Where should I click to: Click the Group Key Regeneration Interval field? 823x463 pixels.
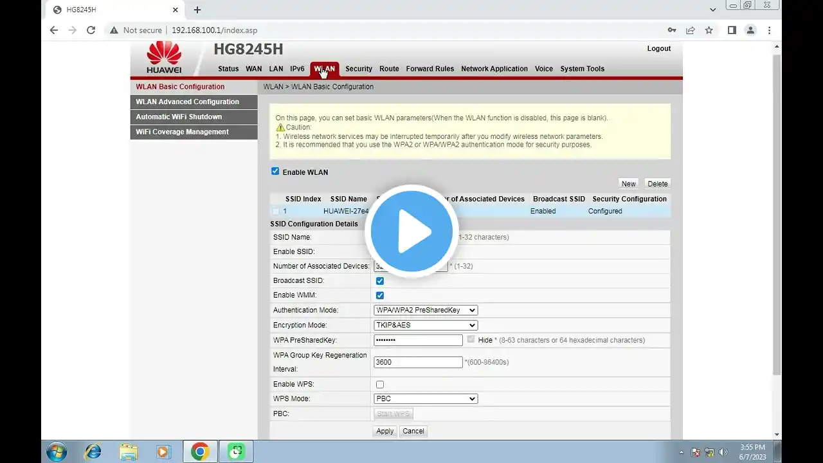[418, 362]
